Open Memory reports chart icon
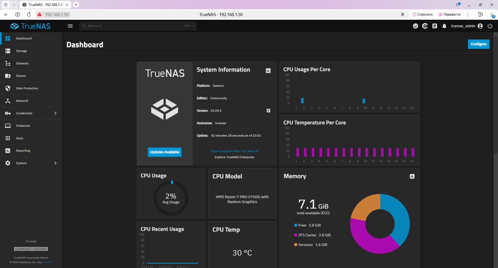The image size is (498, 268). 412,176
